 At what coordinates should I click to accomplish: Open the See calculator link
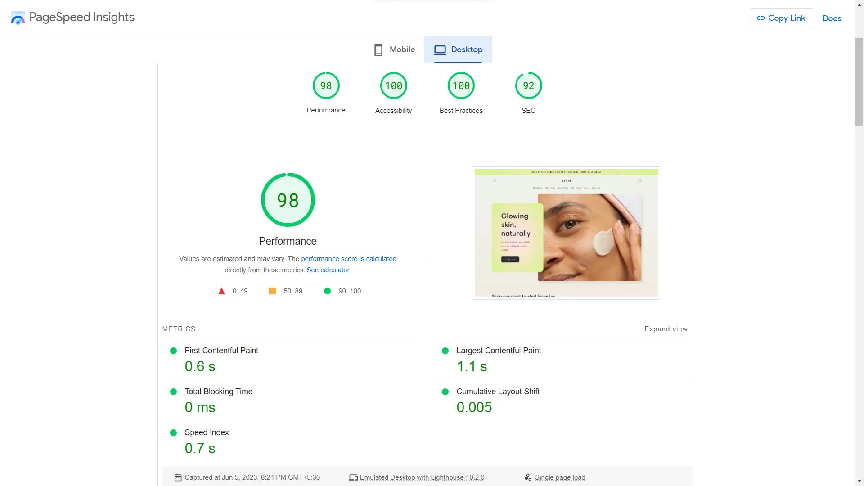(x=328, y=270)
